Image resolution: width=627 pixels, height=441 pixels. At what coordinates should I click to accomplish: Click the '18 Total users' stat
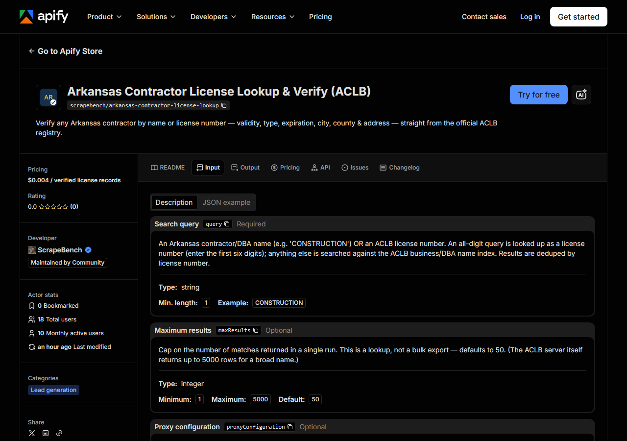pos(52,319)
